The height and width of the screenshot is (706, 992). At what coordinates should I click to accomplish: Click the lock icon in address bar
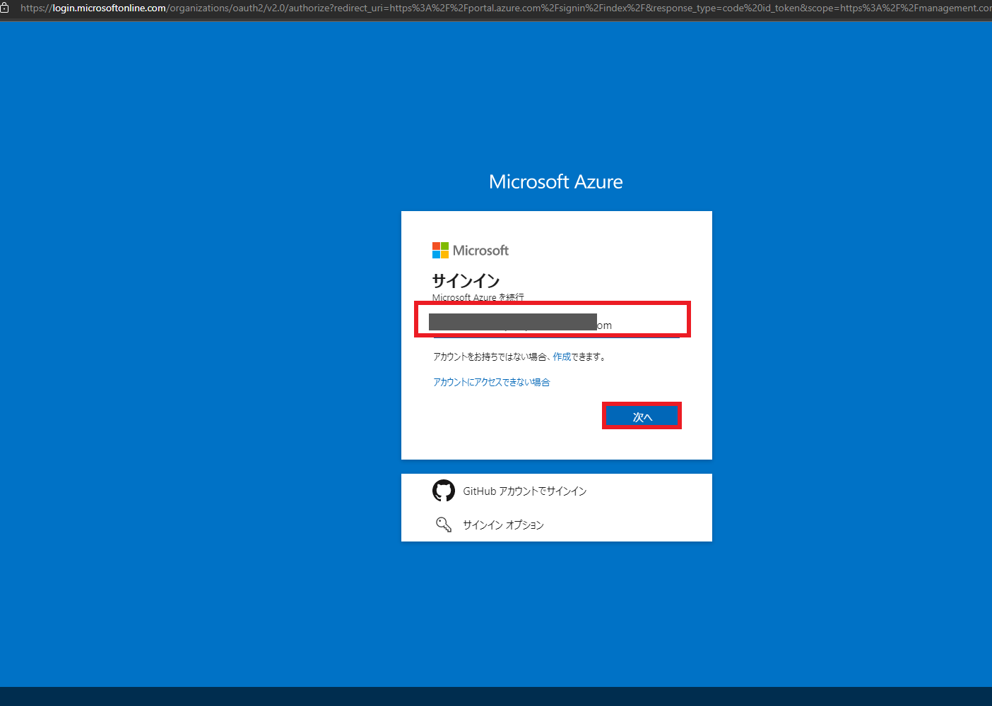click(4, 8)
